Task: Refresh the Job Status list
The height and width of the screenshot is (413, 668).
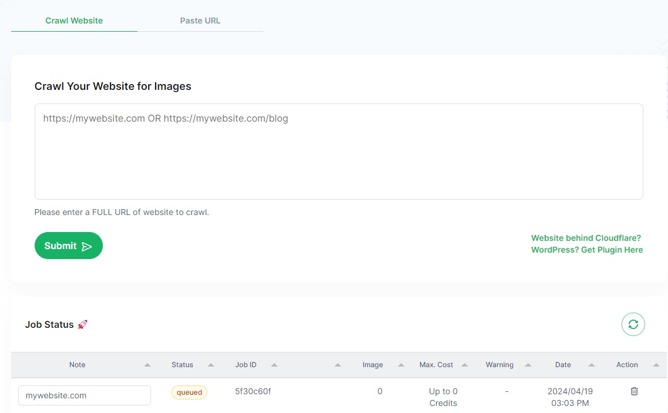Action: click(633, 324)
